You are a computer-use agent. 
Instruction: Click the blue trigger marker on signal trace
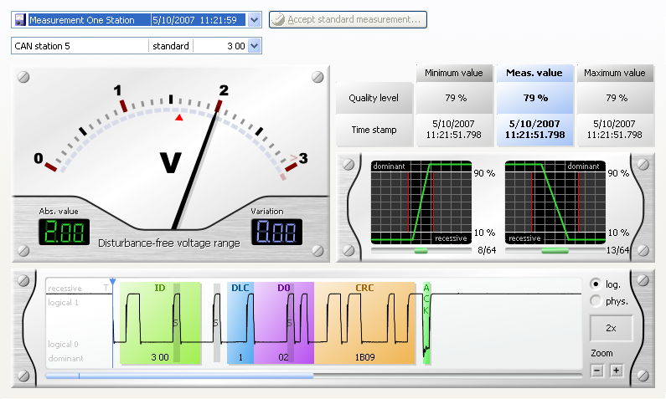(112, 283)
